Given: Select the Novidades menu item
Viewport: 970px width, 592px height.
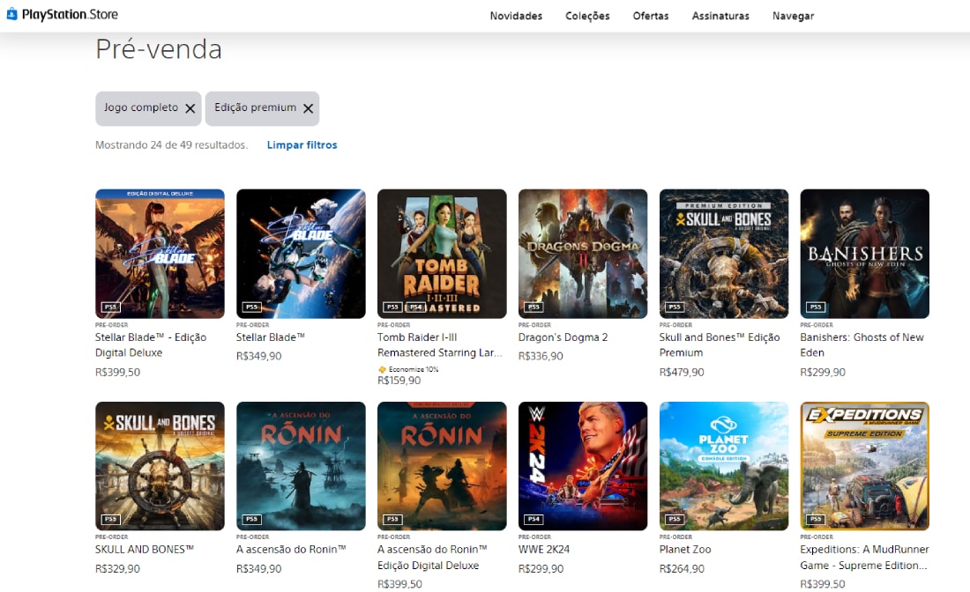Looking at the screenshot, I should pos(516,16).
